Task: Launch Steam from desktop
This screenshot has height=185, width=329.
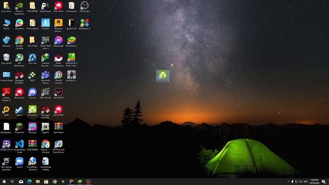Action: click(20, 111)
